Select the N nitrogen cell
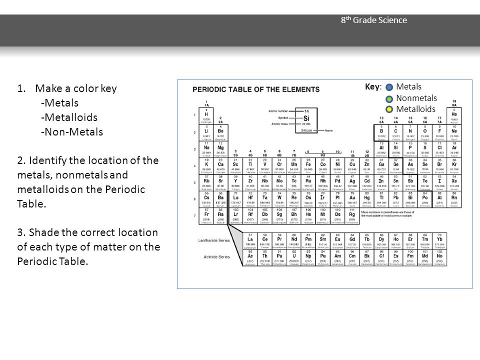This screenshot has width=480, height=360. click(x=410, y=132)
